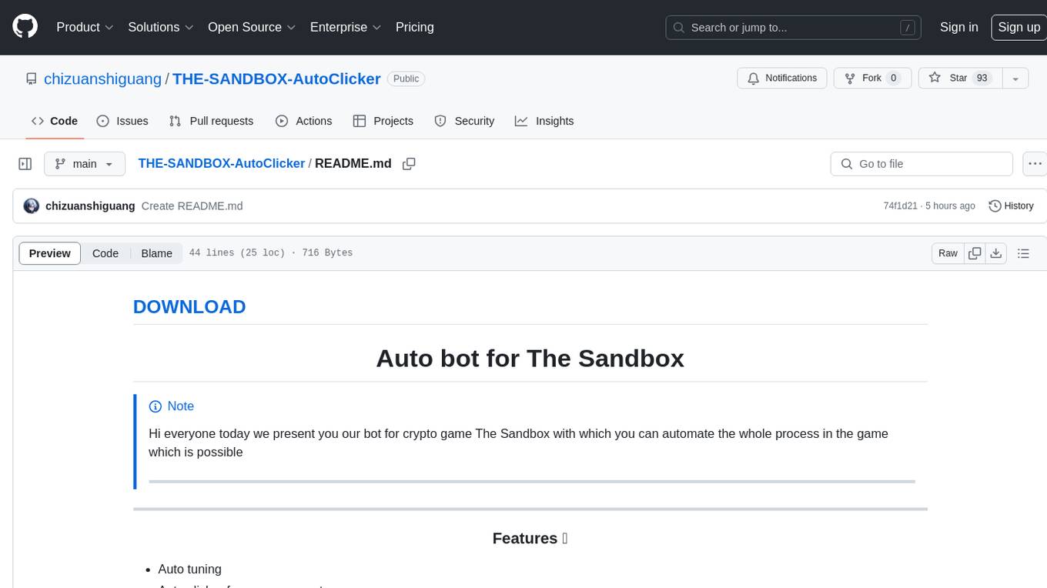Open chizuanshiguang avatar in commit row
The height and width of the screenshot is (588, 1047).
(x=32, y=206)
